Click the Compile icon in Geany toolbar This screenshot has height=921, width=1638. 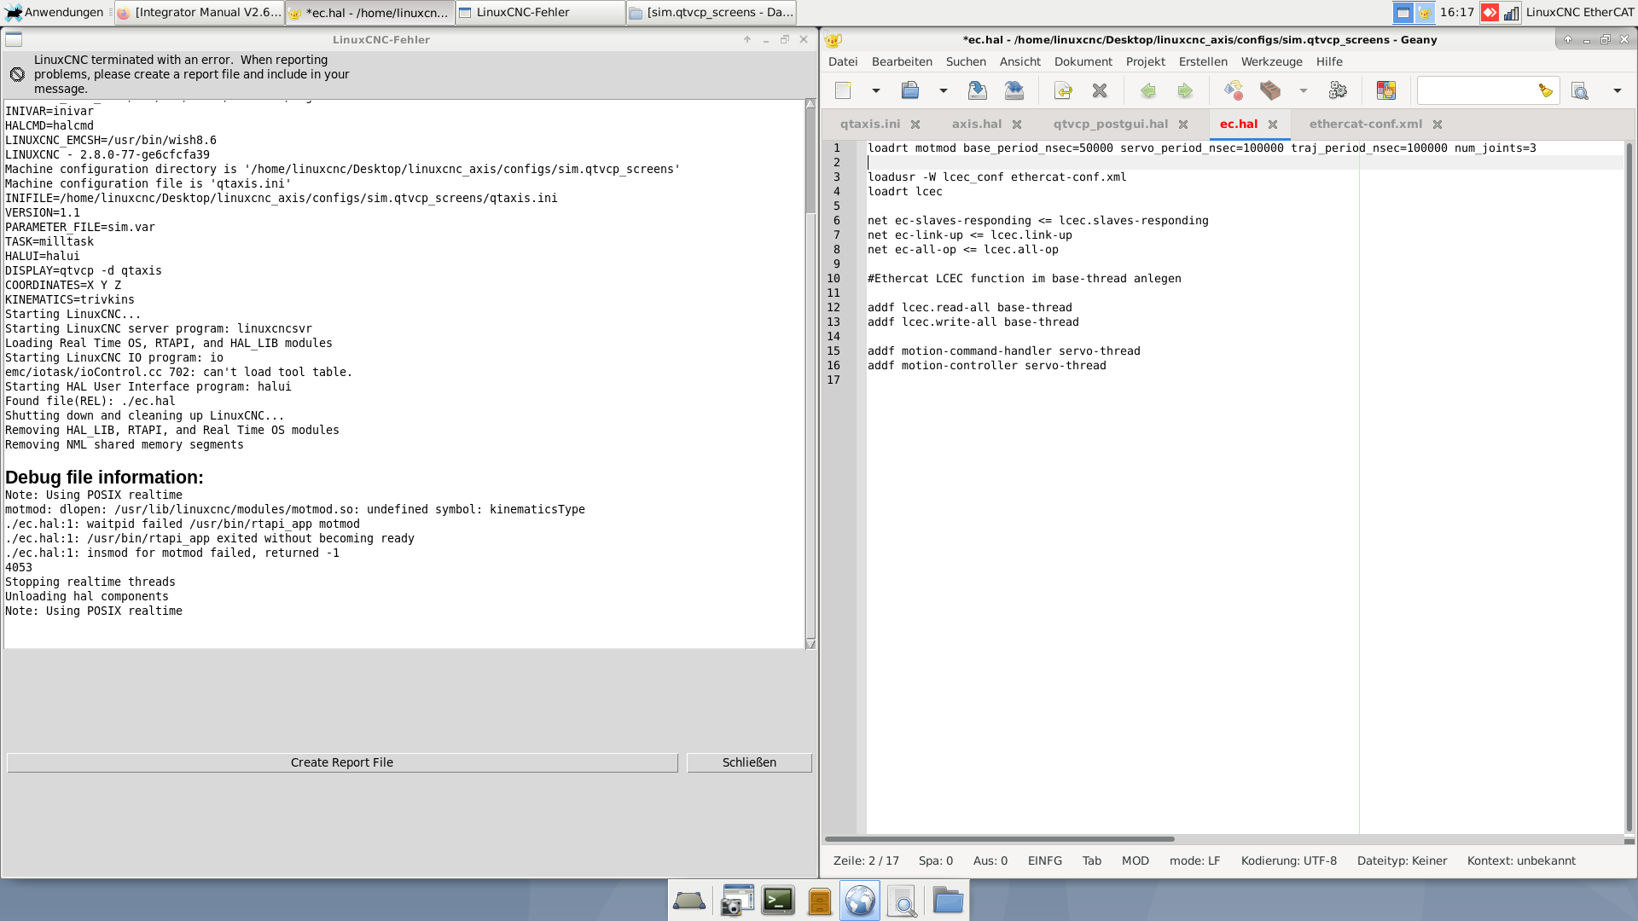point(1234,90)
